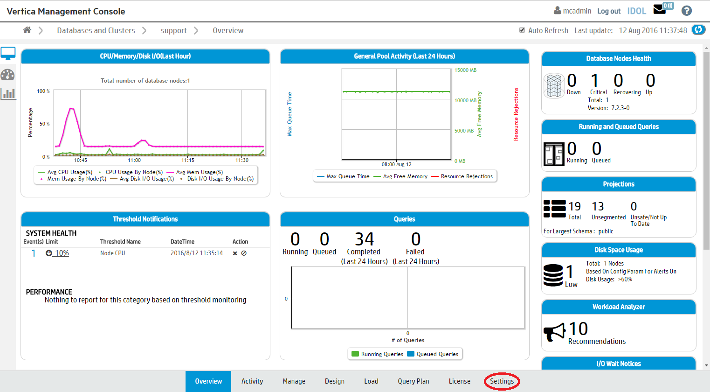Click breadcrumb chevron after support
The width and height of the screenshot is (710, 392).
(x=196, y=30)
